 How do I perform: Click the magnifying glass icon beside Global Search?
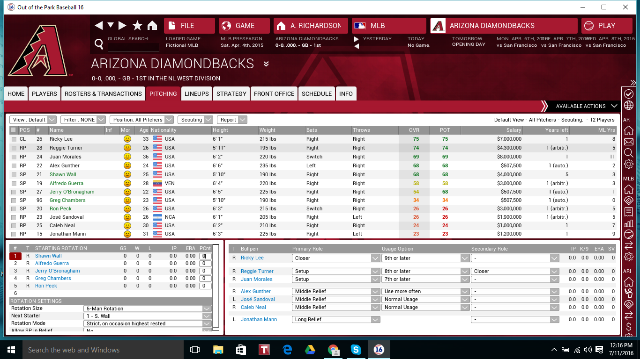[x=98, y=43]
